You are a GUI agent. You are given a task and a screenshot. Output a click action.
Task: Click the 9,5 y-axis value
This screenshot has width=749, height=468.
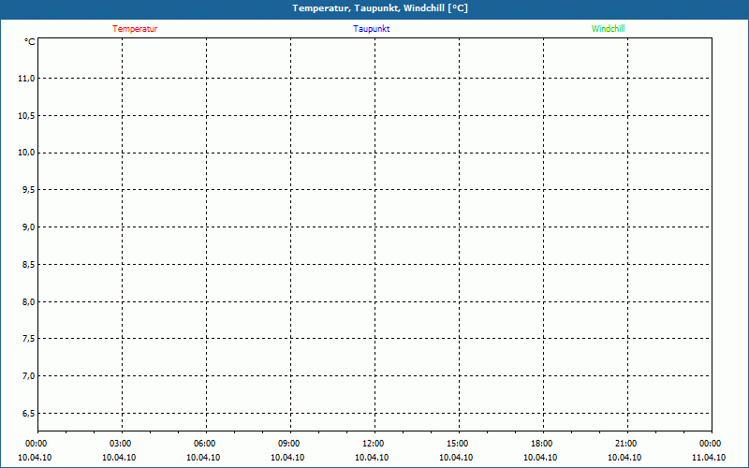pos(28,190)
